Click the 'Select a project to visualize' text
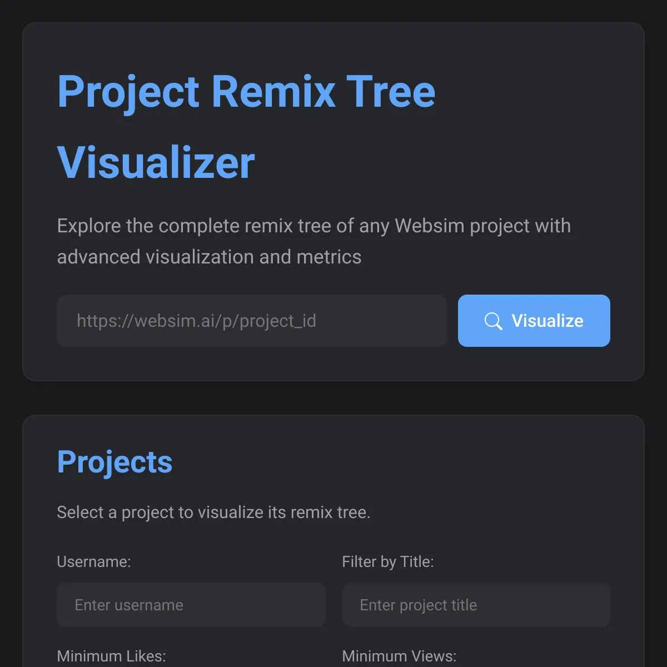This screenshot has height=667, width=667. click(213, 512)
